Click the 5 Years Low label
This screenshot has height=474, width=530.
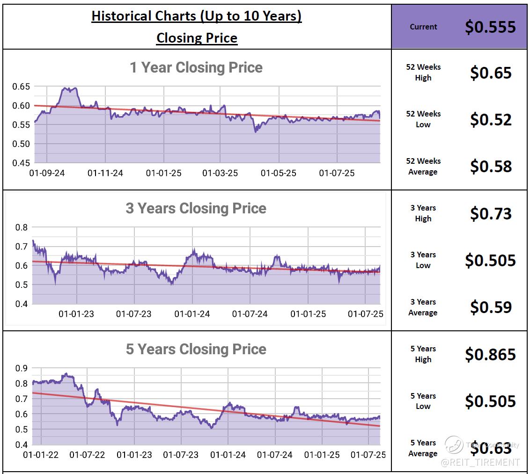(x=423, y=401)
